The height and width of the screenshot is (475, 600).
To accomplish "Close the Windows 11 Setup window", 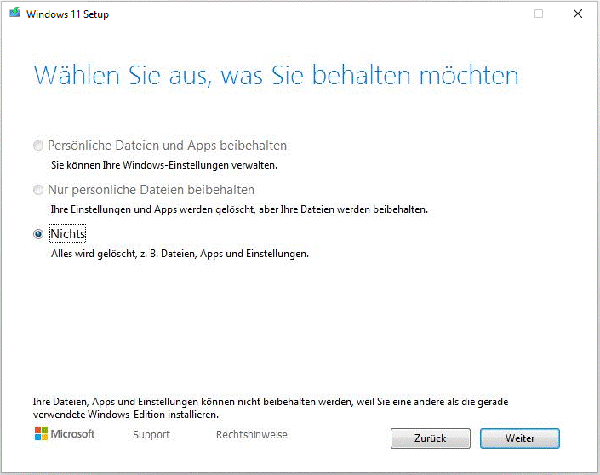I will (x=578, y=14).
